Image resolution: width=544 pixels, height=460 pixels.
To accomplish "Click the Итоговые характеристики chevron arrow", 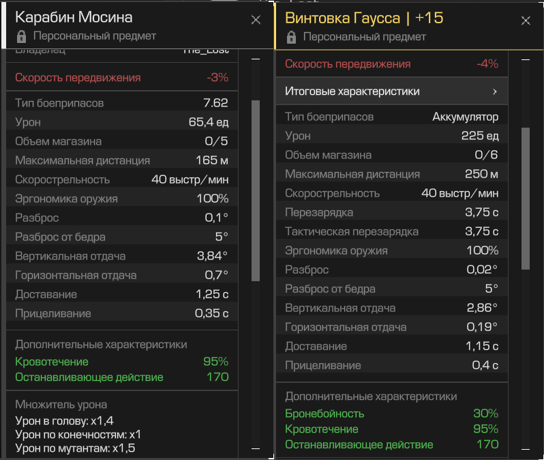I will [495, 91].
